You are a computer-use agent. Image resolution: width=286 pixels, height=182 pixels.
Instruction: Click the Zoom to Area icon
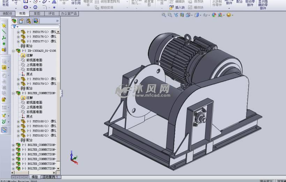(170, 15)
